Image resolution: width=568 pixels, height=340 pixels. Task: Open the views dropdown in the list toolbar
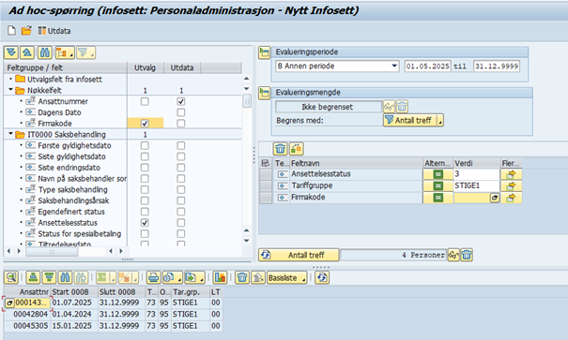tap(172, 277)
